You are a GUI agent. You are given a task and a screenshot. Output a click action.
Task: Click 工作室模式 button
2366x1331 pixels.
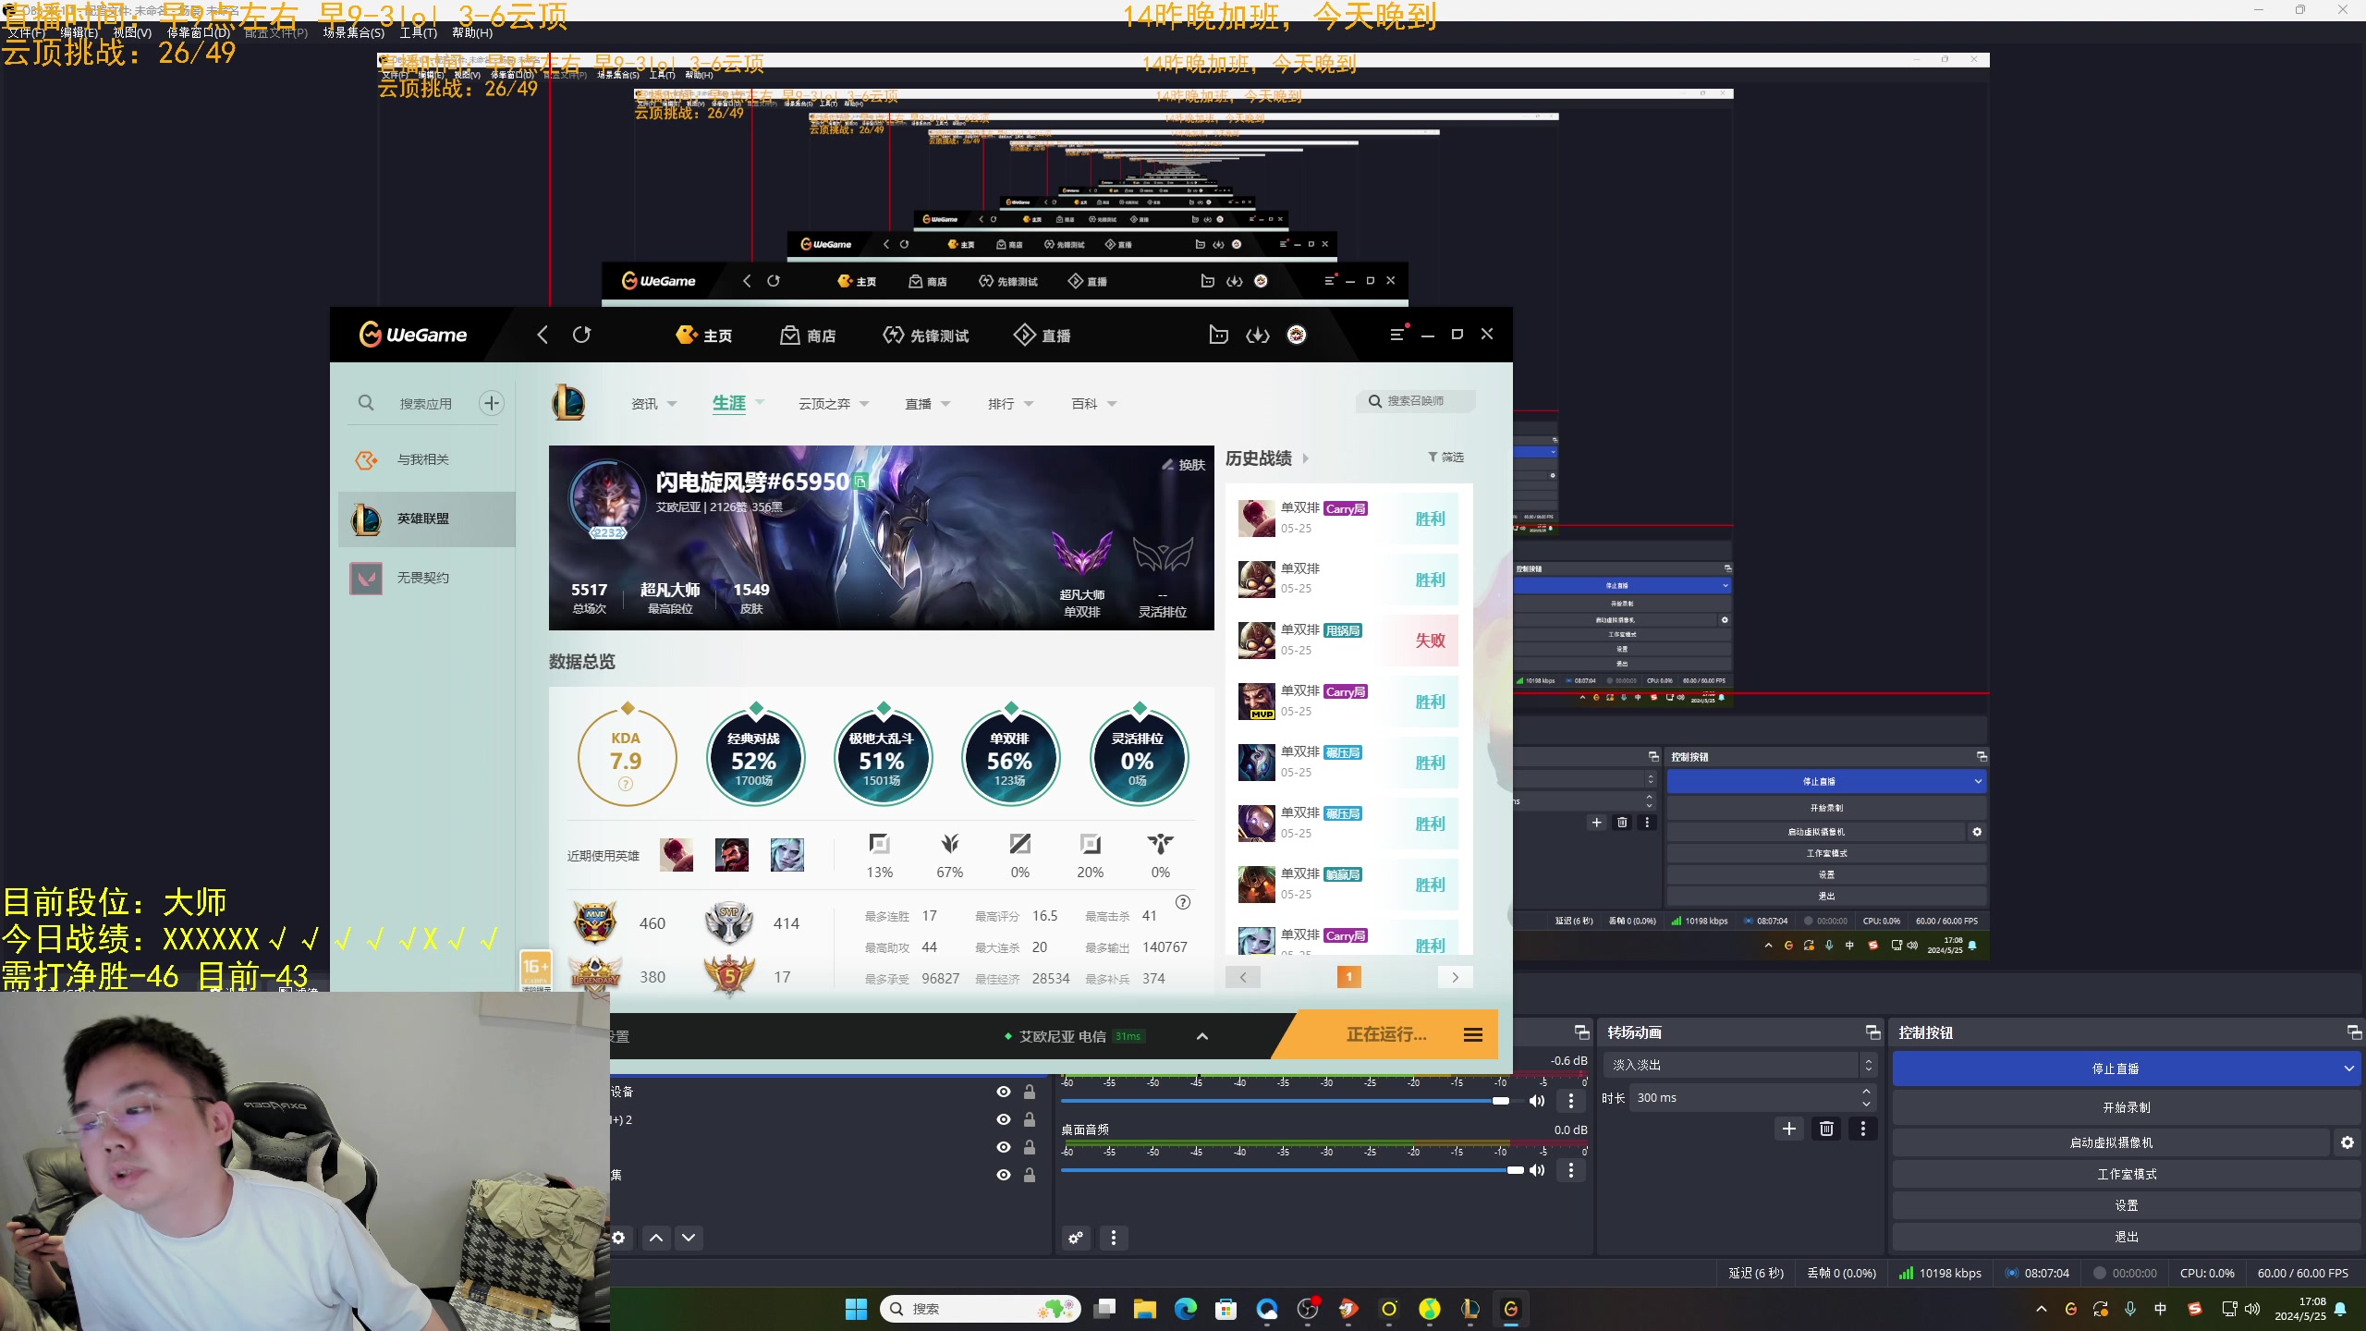tap(2127, 1174)
